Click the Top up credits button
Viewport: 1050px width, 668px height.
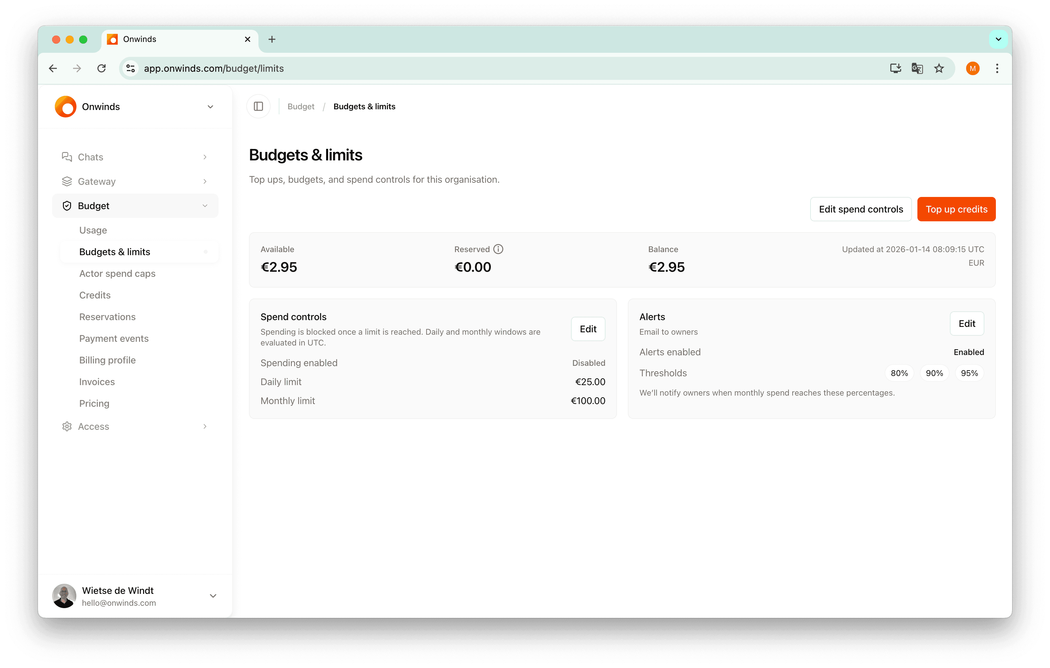click(x=956, y=209)
